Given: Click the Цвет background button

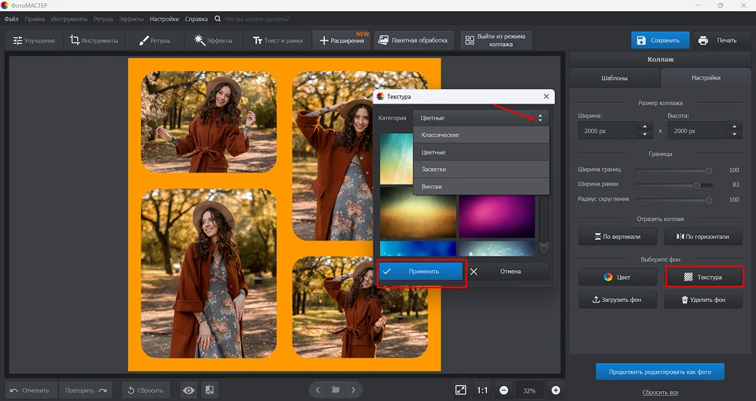Looking at the screenshot, I should click(x=617, y=278).
